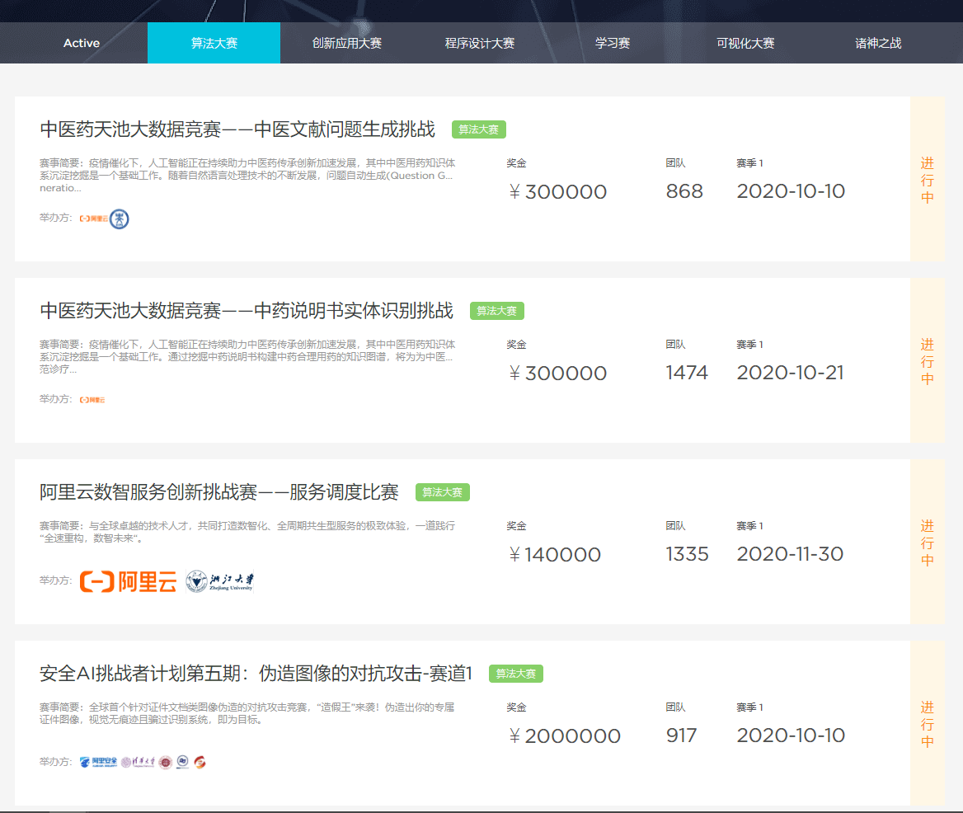Click large 阿里云 logo in 服务调度比赛 card

(x=128, y=581)
